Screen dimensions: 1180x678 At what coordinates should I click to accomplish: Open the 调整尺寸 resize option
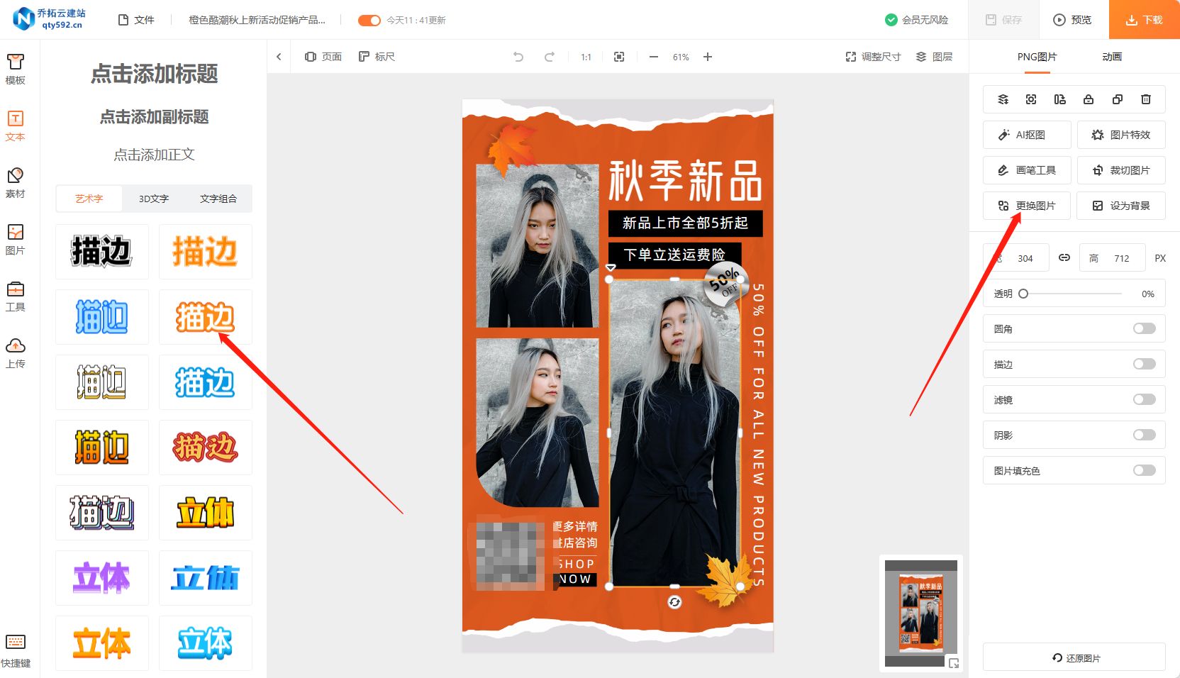tap(873, 57)
